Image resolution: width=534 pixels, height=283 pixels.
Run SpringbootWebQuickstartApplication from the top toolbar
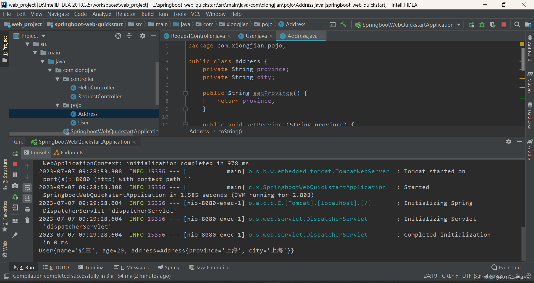click(471, 25)
